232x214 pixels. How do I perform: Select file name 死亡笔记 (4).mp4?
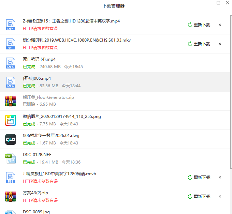[x=39, y=59]
